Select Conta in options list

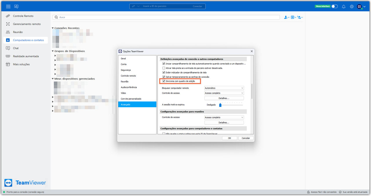click(x=137, y=64)
